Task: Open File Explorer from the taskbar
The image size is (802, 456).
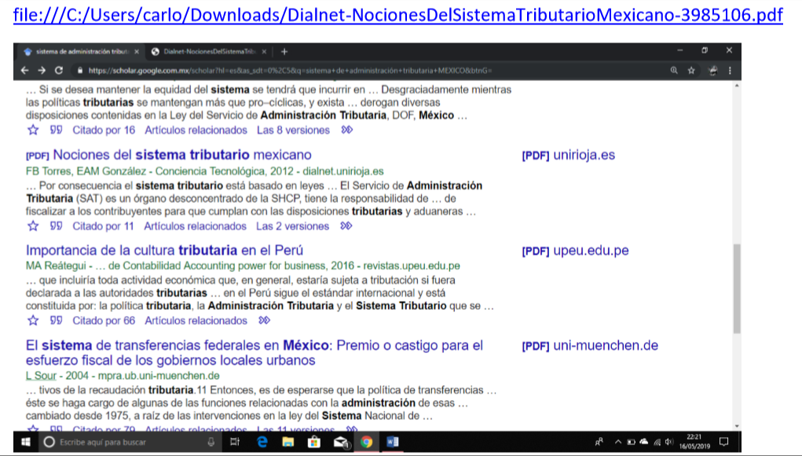Action: (x=288, y=443)
